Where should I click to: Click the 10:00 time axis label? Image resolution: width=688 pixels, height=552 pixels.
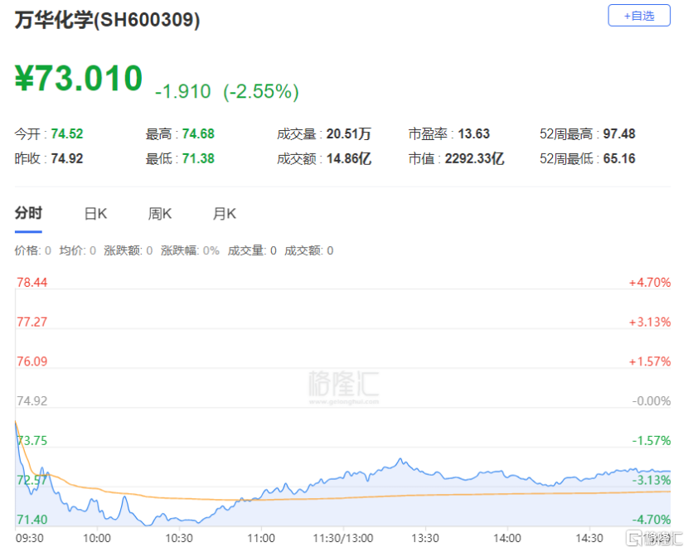97,539
